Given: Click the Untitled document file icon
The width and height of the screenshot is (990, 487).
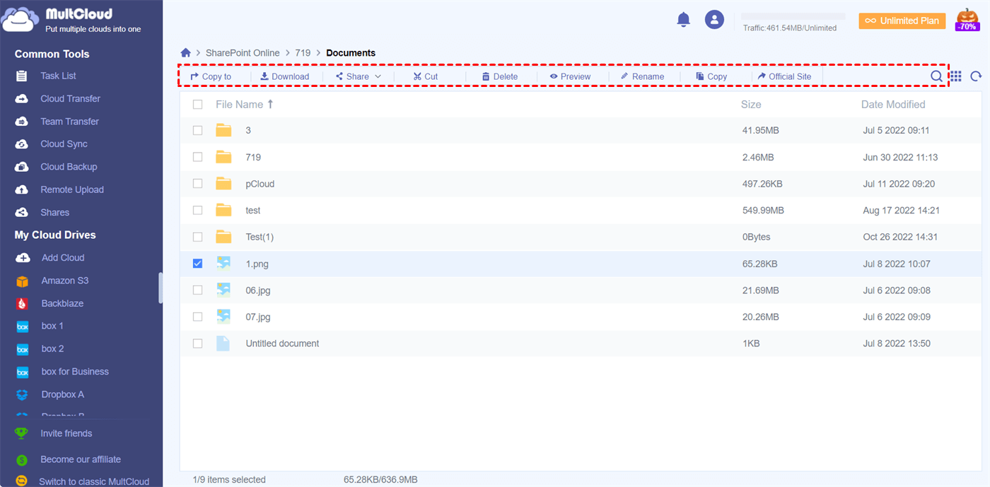Looking at the screenshot, I should [223, 344].
